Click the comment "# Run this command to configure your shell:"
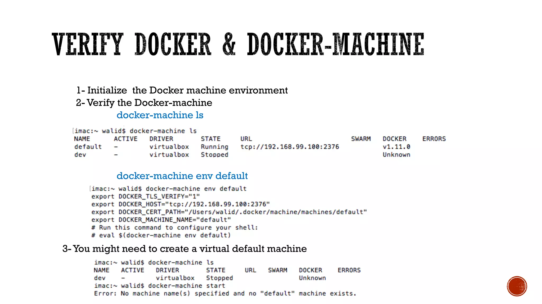Viewport: 542px width, 304px height. [175, 228]
